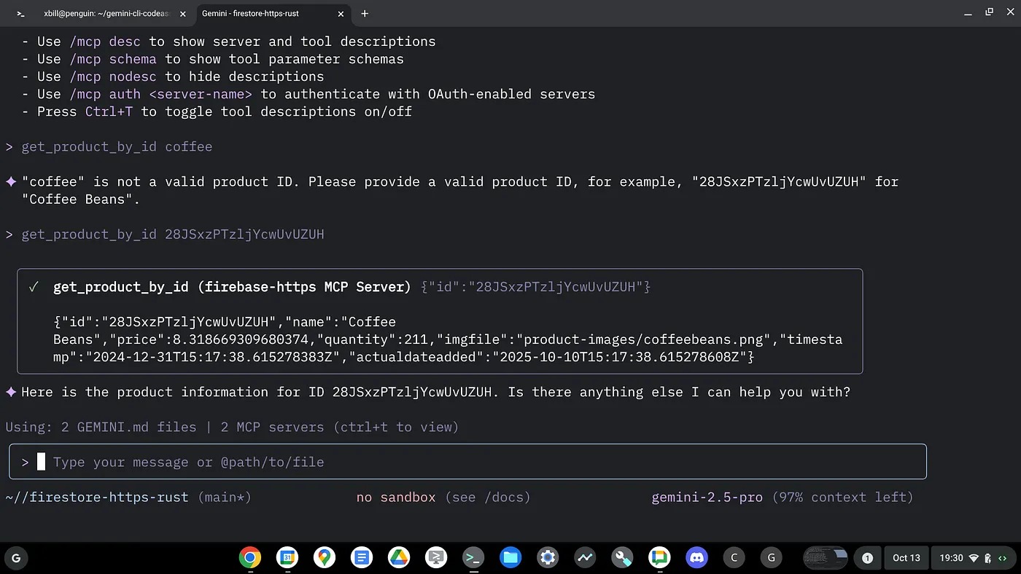Open the notification counter badge
The width and height of the screenshot is (1021, 574).
pos(867,558)
